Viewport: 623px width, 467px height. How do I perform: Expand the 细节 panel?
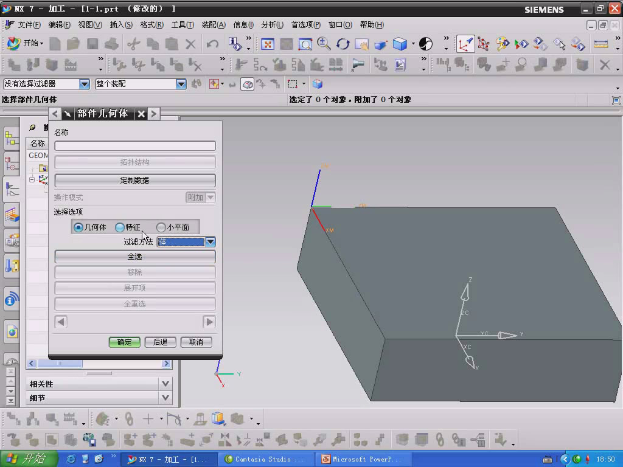(x=165, y=398)
